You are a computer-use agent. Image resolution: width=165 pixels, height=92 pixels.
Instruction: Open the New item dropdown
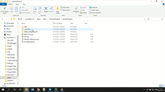(65, 7)
